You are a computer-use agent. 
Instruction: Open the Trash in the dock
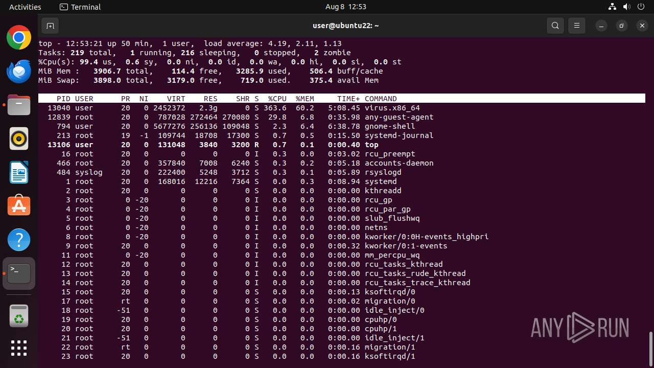(19, 315)
